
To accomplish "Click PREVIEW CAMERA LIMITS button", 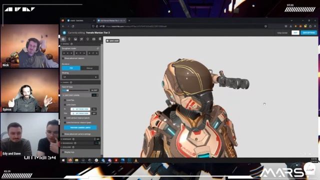I will [80, 127].
